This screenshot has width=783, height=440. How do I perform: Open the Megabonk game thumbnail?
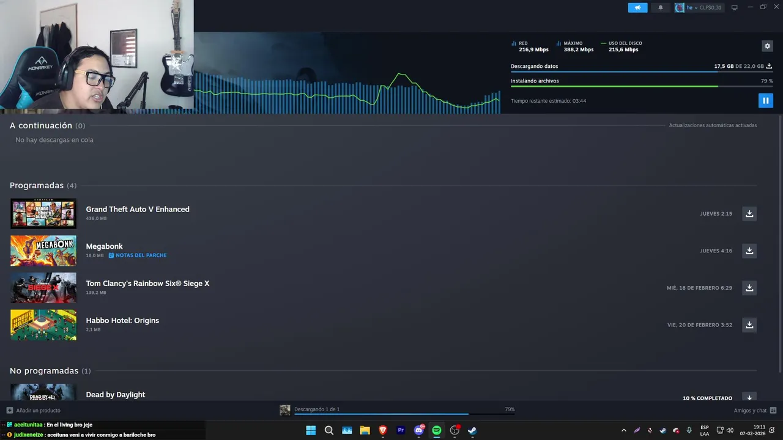43,251
